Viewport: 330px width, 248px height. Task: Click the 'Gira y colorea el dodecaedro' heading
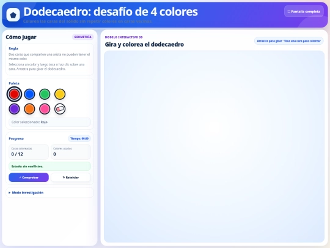coord(144,44)
